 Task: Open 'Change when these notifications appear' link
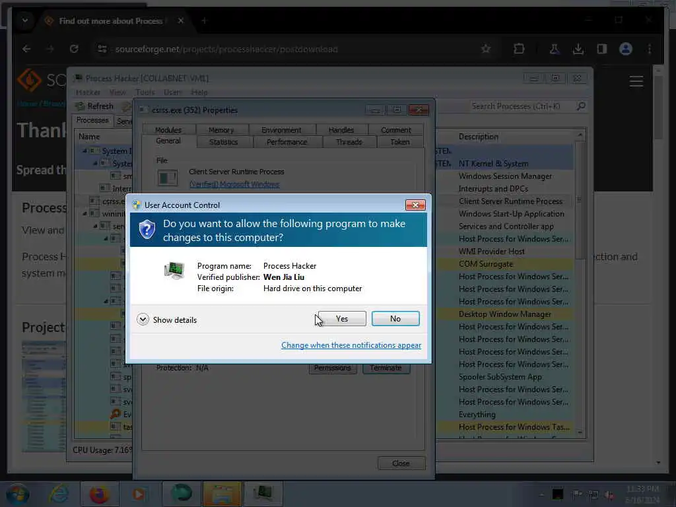[351, 345]
